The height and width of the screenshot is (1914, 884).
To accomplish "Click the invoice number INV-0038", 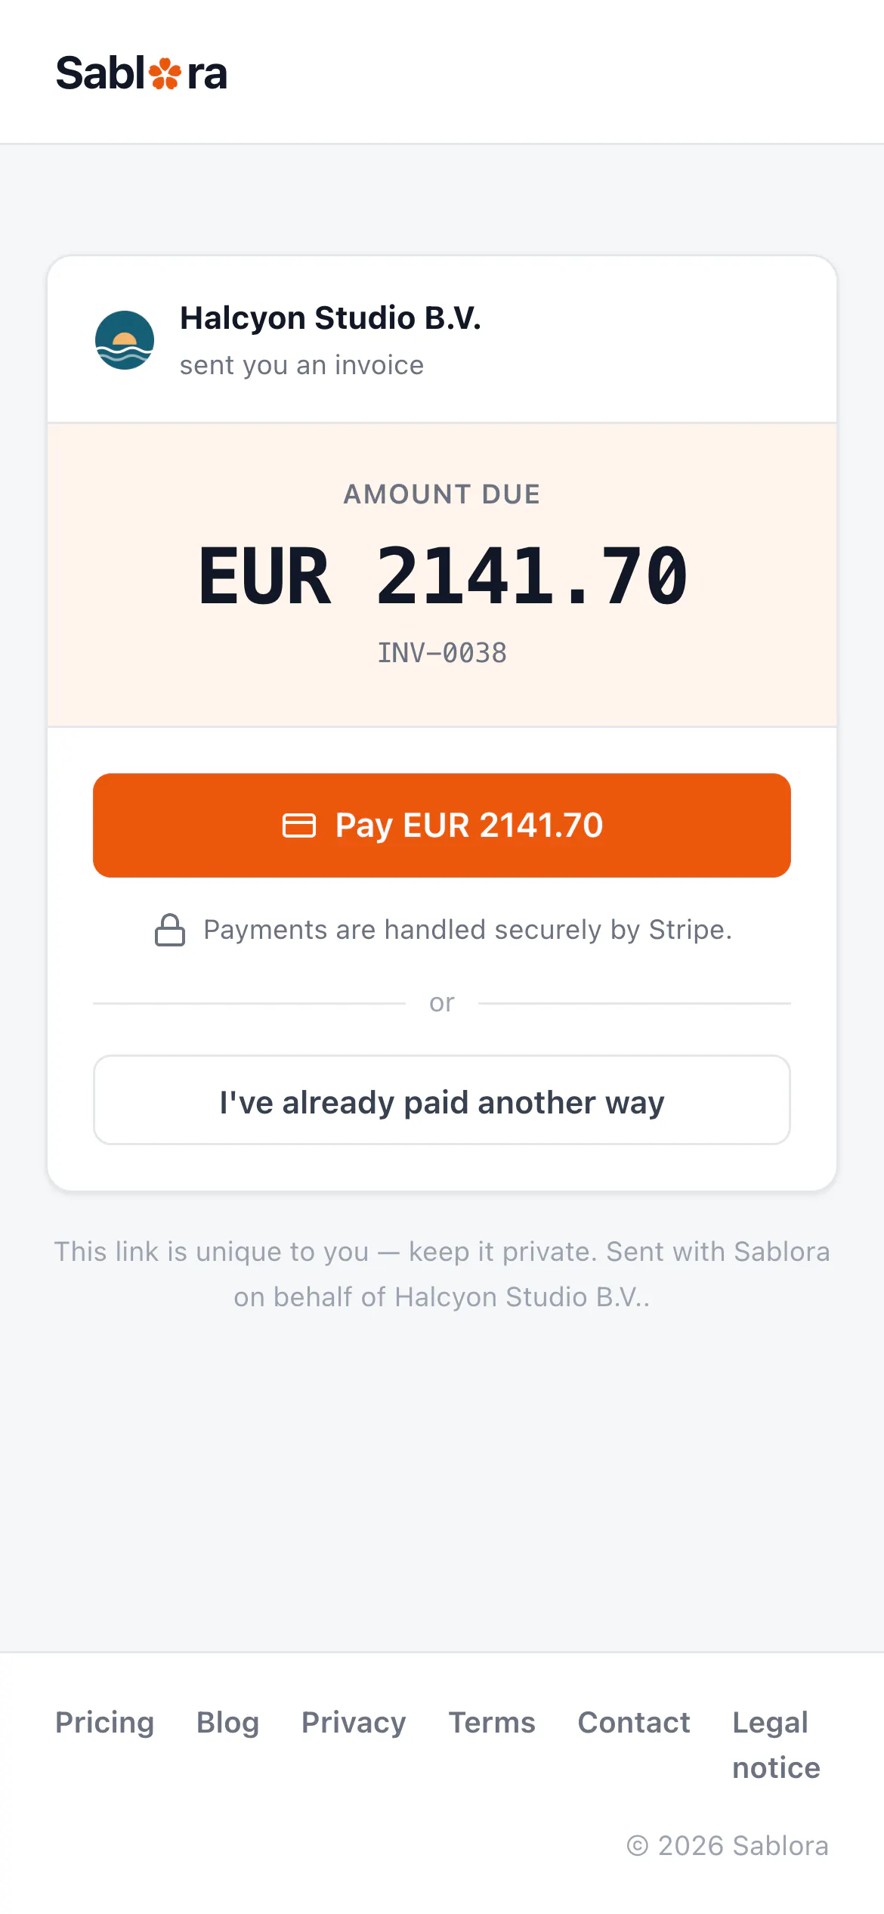I will point(442,653).
